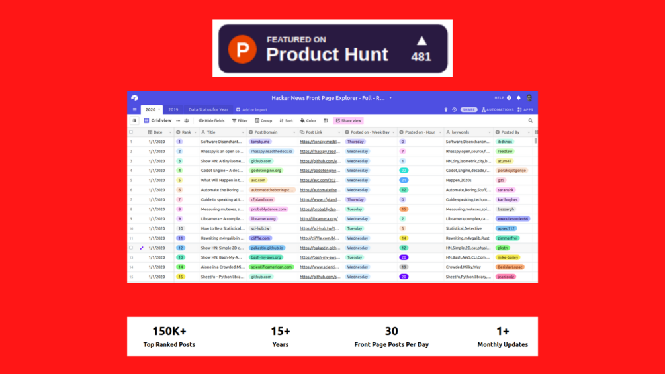The height and width of the screenshot is (374, 665).
Task: Click the upvote triangle above 481
Action: pyautogui.click(x=421, y=40)
